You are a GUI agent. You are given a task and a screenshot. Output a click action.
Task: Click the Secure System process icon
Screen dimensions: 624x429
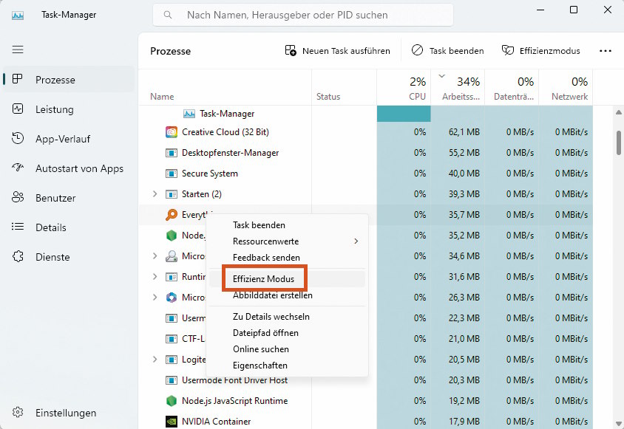point(171,174)
